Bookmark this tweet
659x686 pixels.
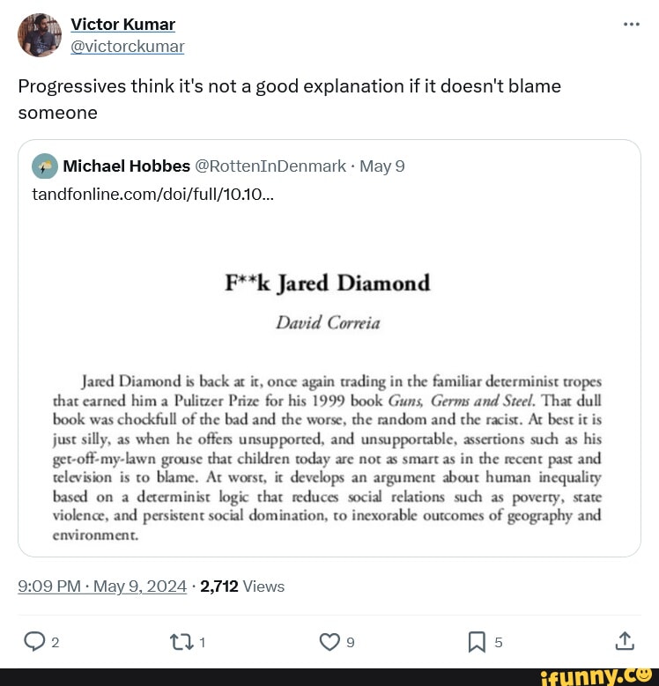click(x=477, y=642)
